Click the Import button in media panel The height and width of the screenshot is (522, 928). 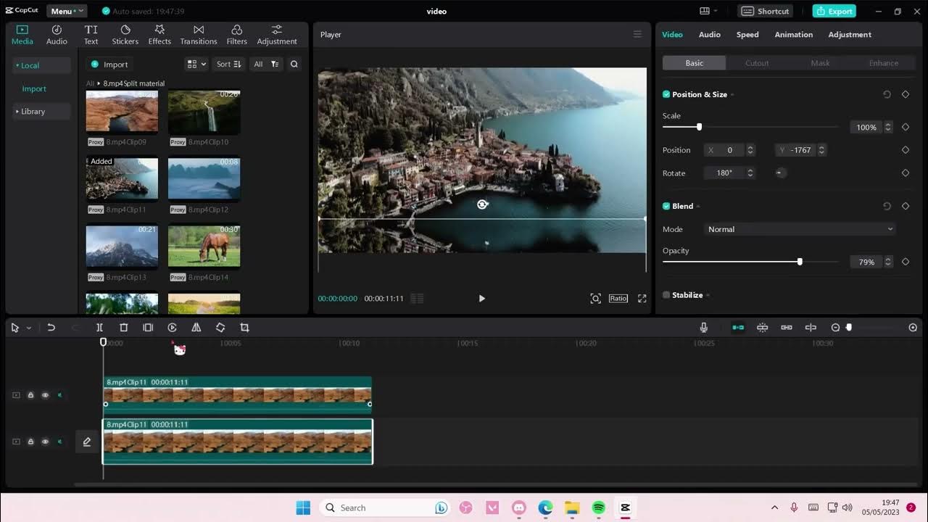tap(109, 64)
